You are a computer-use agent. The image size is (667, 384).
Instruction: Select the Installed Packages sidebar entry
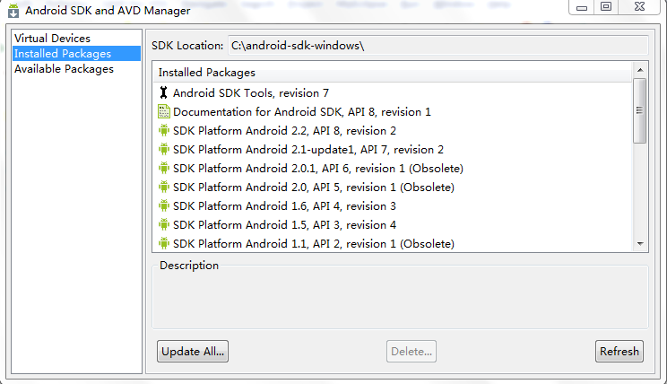point(76,54)
